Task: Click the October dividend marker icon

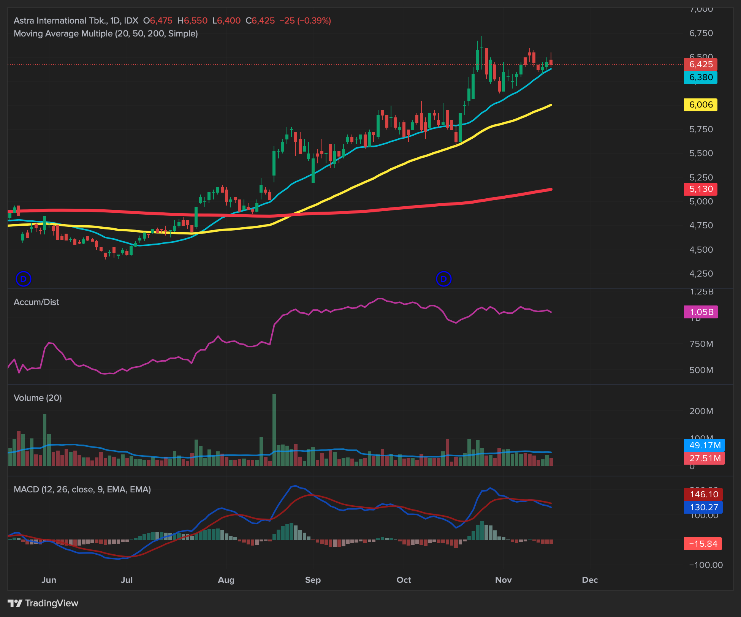Action: [x=443, y=279]
